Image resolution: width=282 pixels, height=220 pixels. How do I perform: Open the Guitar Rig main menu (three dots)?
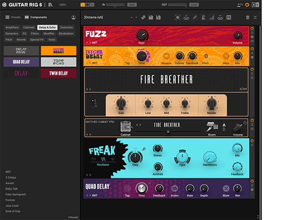point(45,5)
